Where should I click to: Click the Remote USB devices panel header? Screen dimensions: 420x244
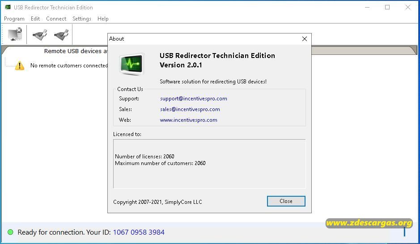[x=76, y=51]
